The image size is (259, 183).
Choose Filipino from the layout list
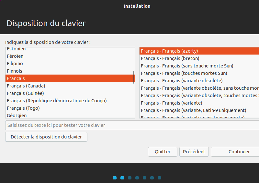[15, 64]
